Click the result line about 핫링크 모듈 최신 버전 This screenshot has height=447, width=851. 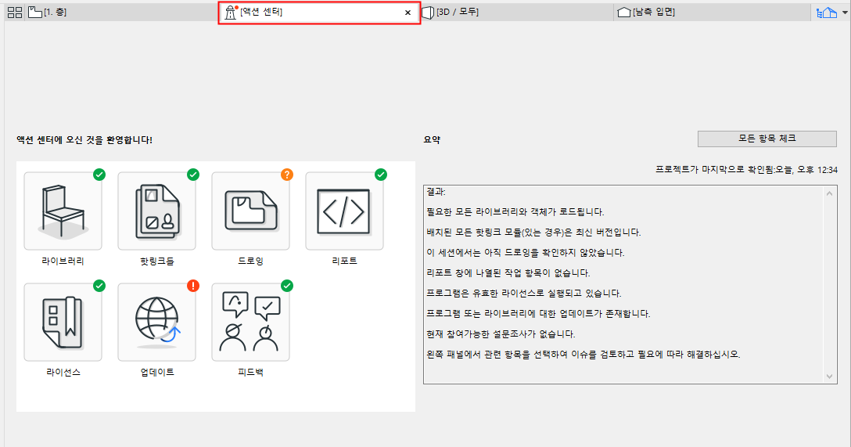click(x=534, y=233)
